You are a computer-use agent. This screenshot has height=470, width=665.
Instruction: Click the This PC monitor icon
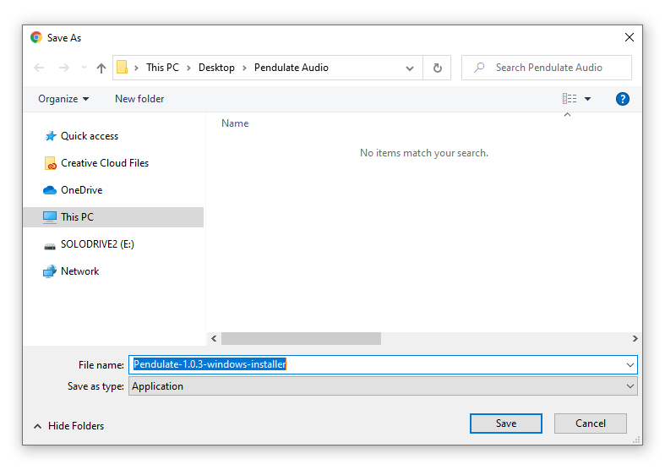[50, 217]
